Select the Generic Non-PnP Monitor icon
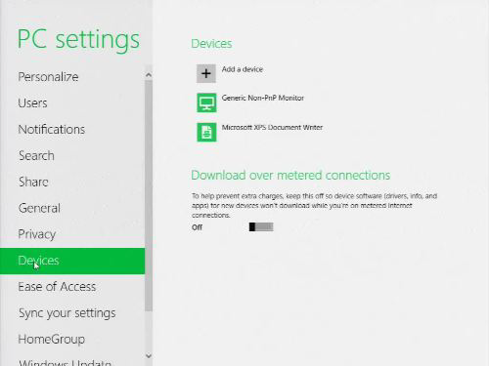 [206, 102]
